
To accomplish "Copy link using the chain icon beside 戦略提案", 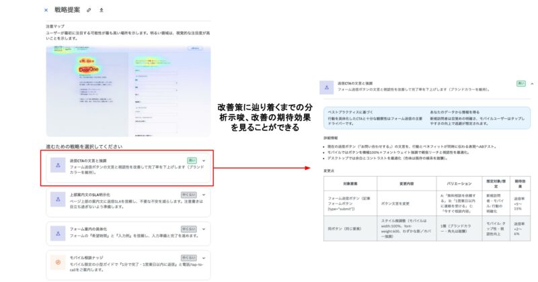I will (89, 10).
